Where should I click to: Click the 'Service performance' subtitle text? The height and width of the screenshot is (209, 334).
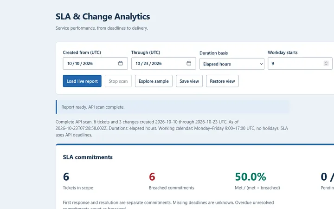pos(102,28)
